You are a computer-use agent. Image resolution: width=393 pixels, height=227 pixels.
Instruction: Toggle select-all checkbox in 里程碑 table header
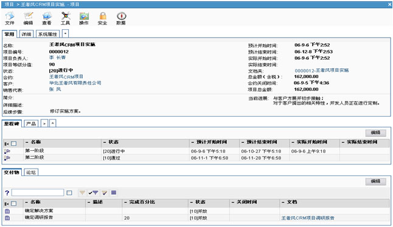[x=14, y=144]
